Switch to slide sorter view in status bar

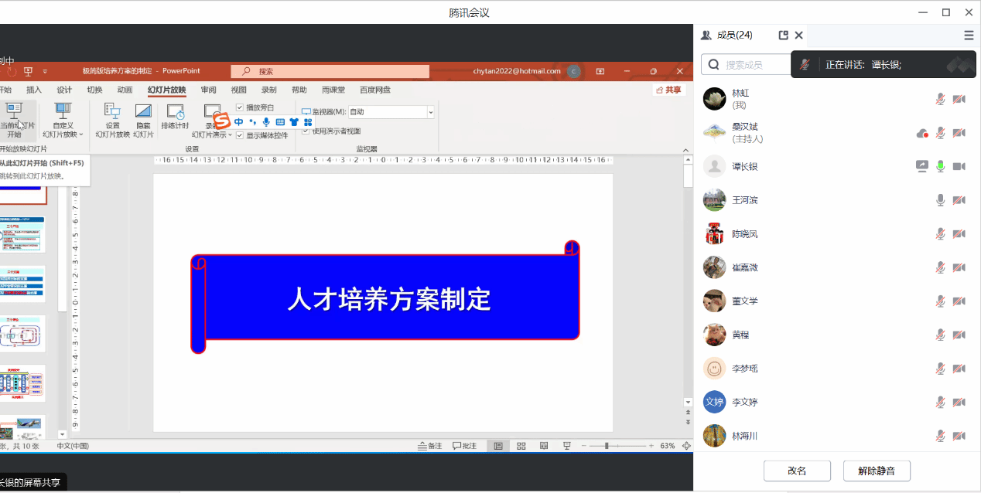pos(521,446)
